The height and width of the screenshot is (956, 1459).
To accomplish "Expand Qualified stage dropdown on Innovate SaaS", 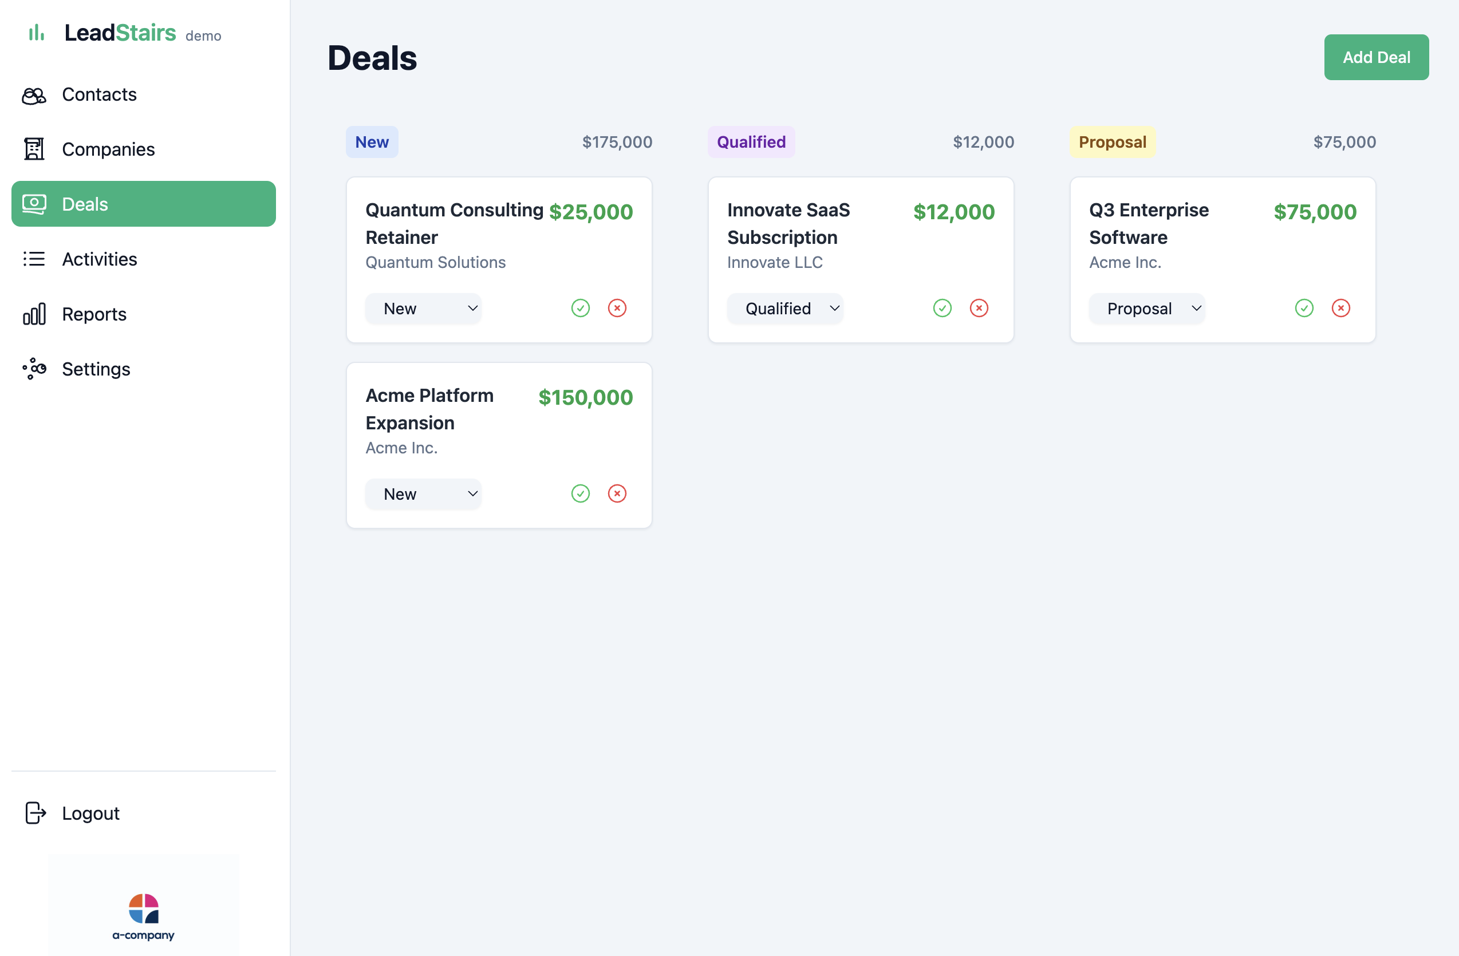I will [x=784, y=309].
